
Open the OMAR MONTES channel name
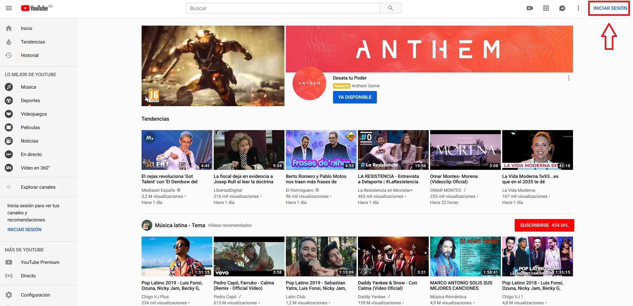(446, 190)
